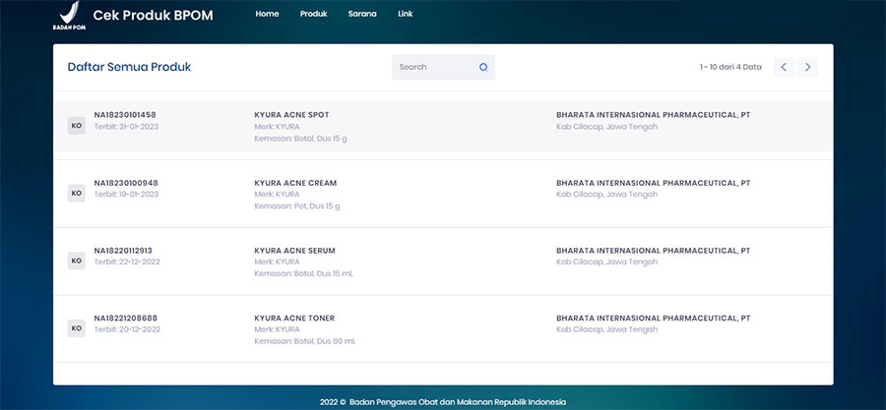Click Kab Cilacap location in ACNE SPOT row
886x410 pixels.
[x=606, y=127]
